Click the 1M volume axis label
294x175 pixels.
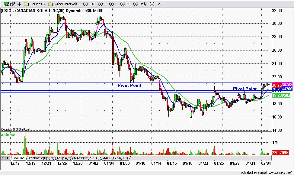click(275, 143)
